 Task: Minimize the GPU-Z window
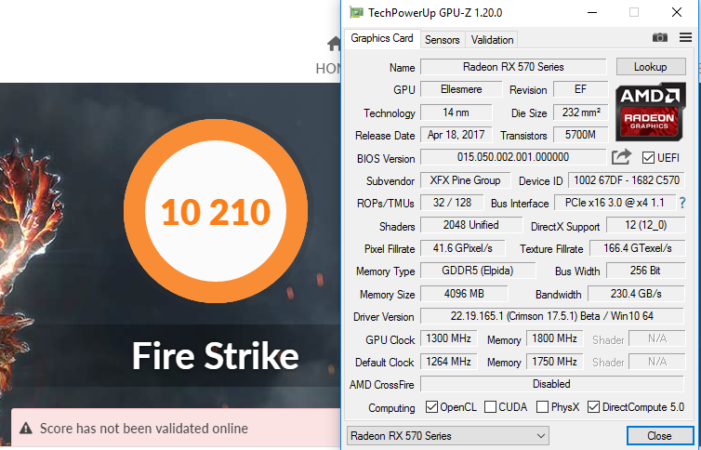click(592, 12)
